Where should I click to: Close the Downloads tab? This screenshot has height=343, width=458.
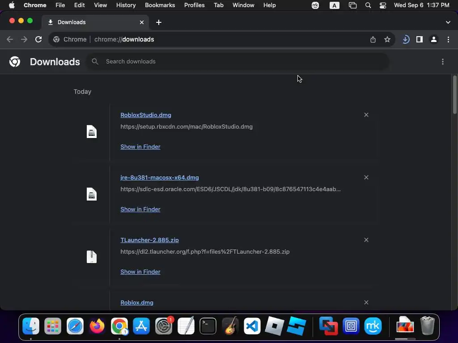142,22
